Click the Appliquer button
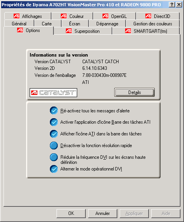 pos(134,213)
